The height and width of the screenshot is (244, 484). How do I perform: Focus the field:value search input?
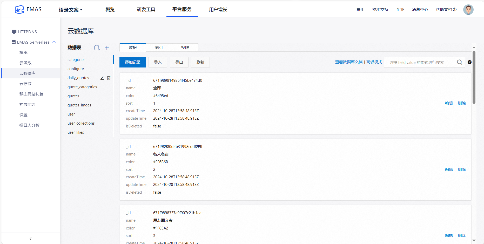click(x=421, y=62)
